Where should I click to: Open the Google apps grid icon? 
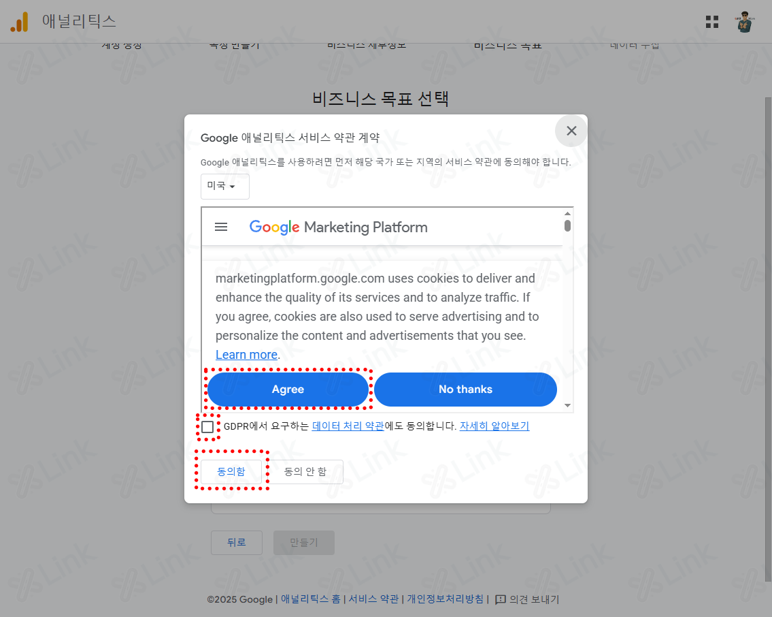pyautogui.click(x=712, y=22)
